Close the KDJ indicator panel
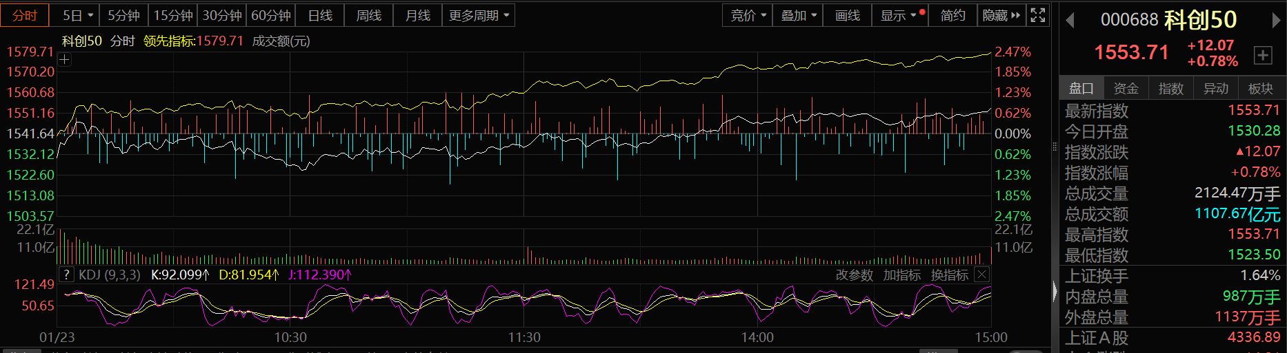Viewport: 1287px width, 353px height. point(981,275)
